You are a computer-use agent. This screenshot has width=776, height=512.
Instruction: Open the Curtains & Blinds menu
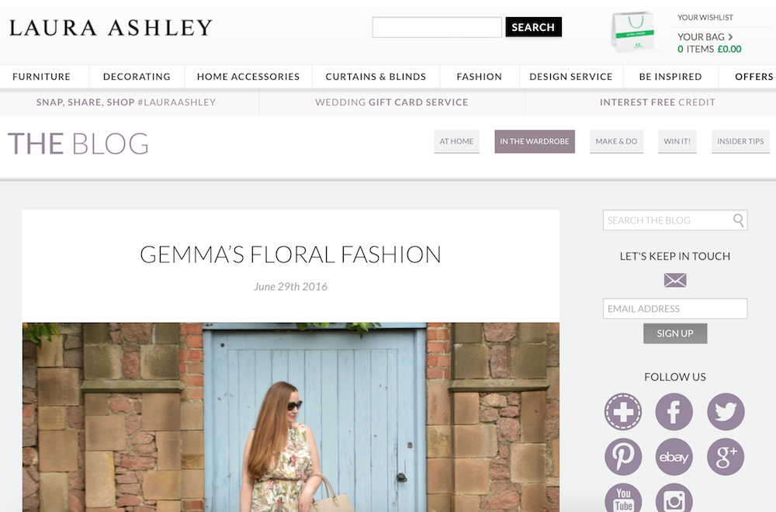pyautogui.click(x=376, y=77)
